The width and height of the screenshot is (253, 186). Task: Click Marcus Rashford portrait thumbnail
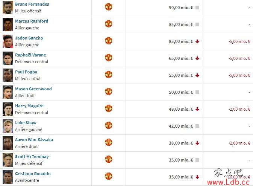(x=8, y=24)
